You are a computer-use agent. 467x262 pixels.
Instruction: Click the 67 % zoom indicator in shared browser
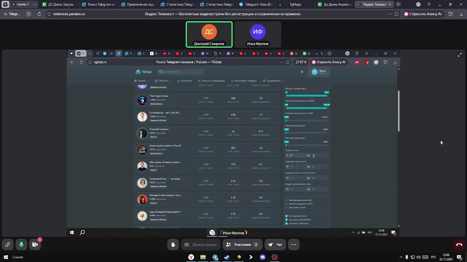[301, 62]
